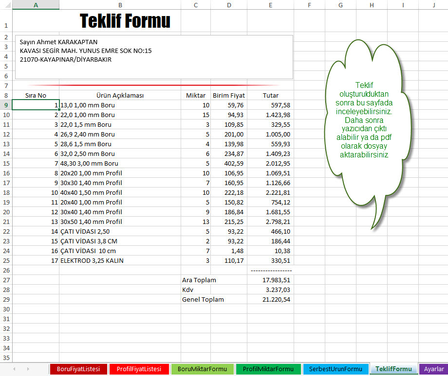The height and width of the screenshot is (376, 448).
Task: Click the total 2.798,21 cell
Action: click(x=271, y=222)
